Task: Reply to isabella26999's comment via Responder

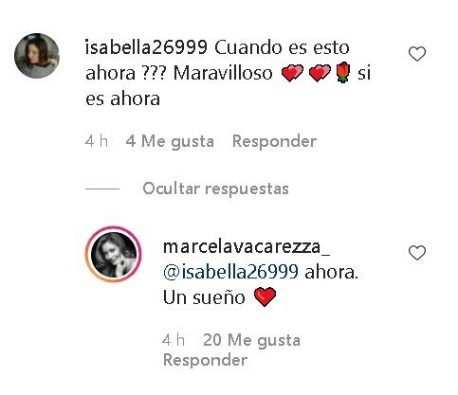Action: [x=274, y=141]
